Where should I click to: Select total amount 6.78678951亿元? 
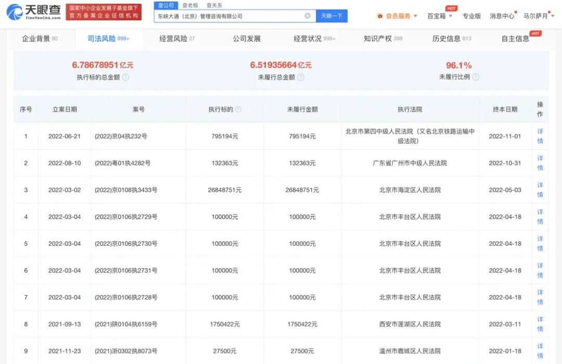click(x=103, y=65)
